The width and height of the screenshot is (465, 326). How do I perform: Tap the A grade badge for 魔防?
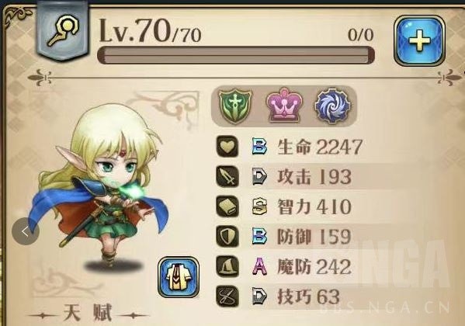259,266
